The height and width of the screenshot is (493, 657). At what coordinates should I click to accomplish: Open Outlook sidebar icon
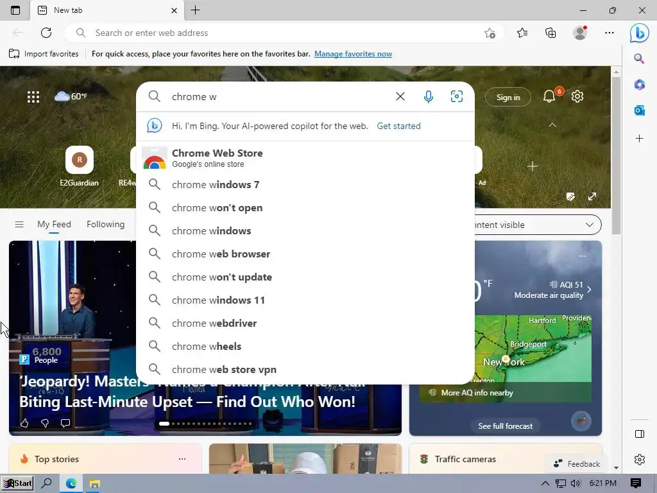(x=640, y=110)
